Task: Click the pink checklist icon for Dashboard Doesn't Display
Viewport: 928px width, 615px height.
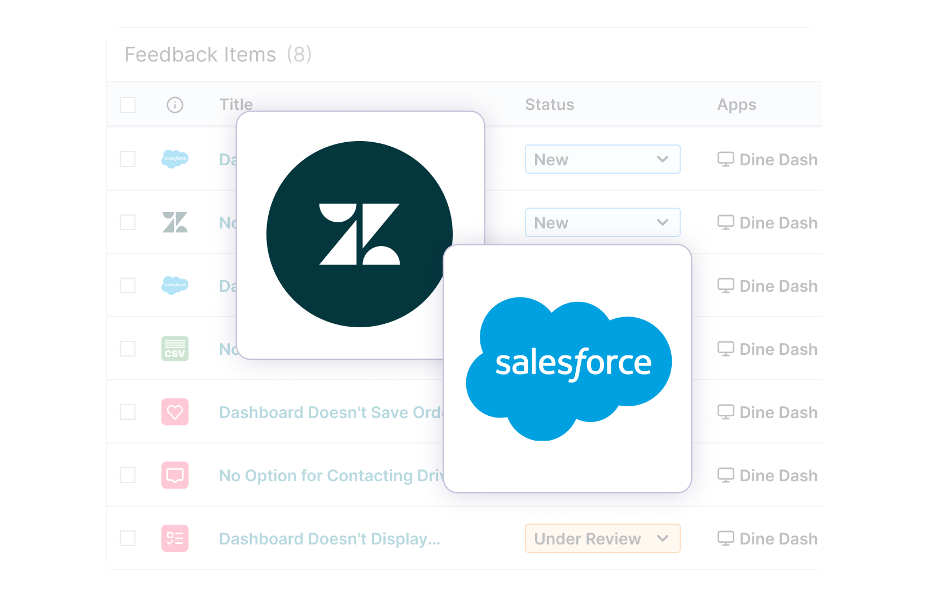Action: coord(175,538)
